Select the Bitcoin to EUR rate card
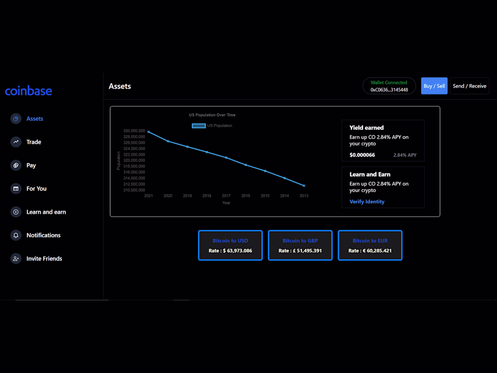This screenshot has height=373, width=497. click(x=370, y=245)
